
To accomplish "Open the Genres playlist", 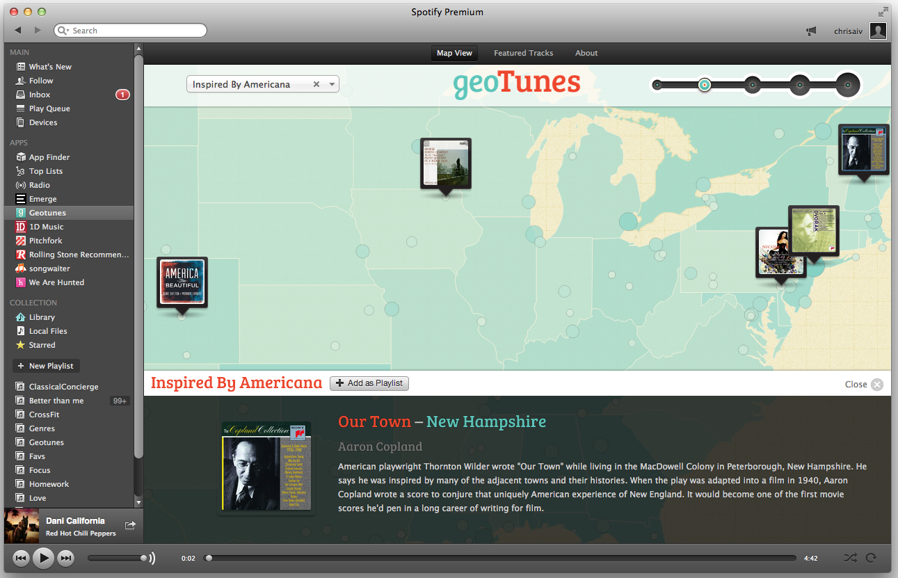I will pos(42,428).
